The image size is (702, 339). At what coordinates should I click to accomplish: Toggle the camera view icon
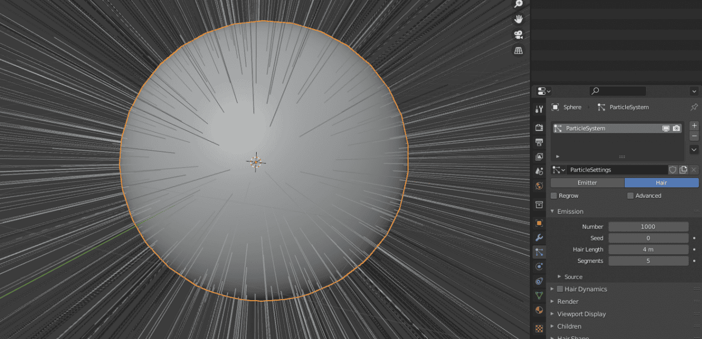518,35
